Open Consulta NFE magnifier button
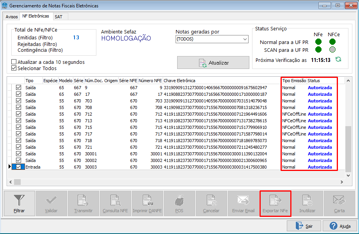 tap(115, 203)
